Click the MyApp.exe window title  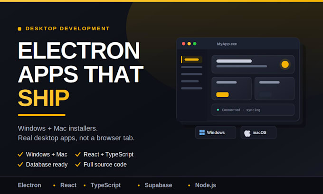pos(227,44)
